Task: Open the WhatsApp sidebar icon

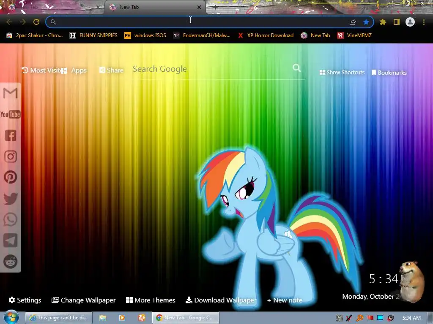Action: pos(11,219)
